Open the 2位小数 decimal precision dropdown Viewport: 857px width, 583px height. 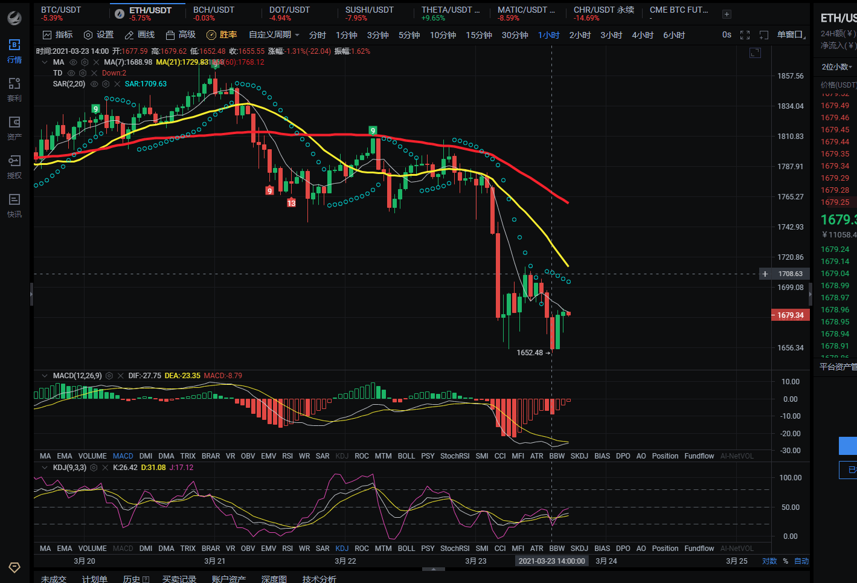point(837,66)
